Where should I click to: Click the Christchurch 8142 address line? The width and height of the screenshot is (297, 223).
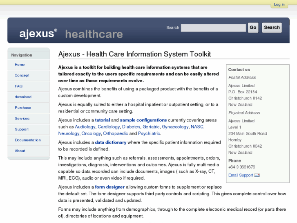pyautogui.click(x=245, y=98)
